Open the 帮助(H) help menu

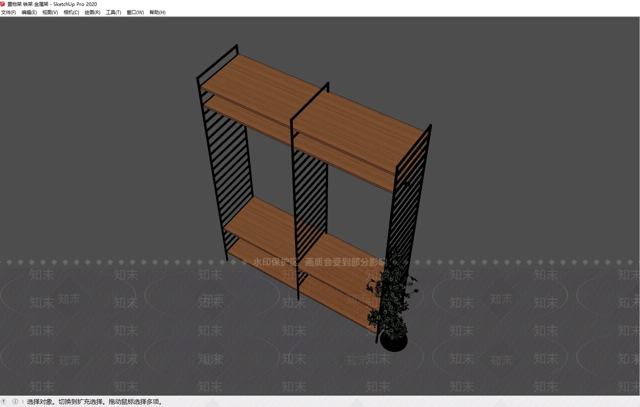157,12
